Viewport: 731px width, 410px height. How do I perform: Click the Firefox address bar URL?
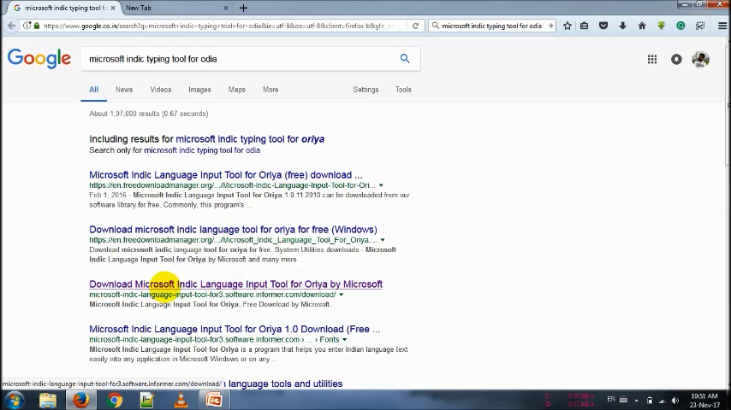(x=218, y=26)
